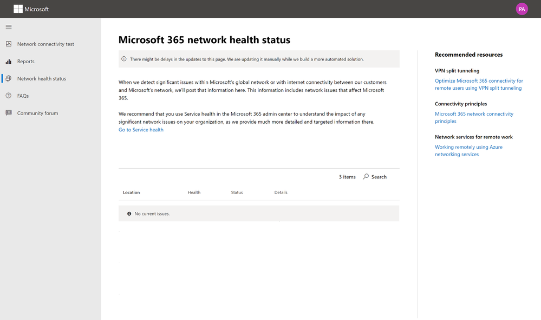Click the FAQs question mark icon
The height and width of the screenshot is (320, 541).
[9, 96]
